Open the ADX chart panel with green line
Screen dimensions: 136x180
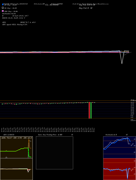click(16, 147)
